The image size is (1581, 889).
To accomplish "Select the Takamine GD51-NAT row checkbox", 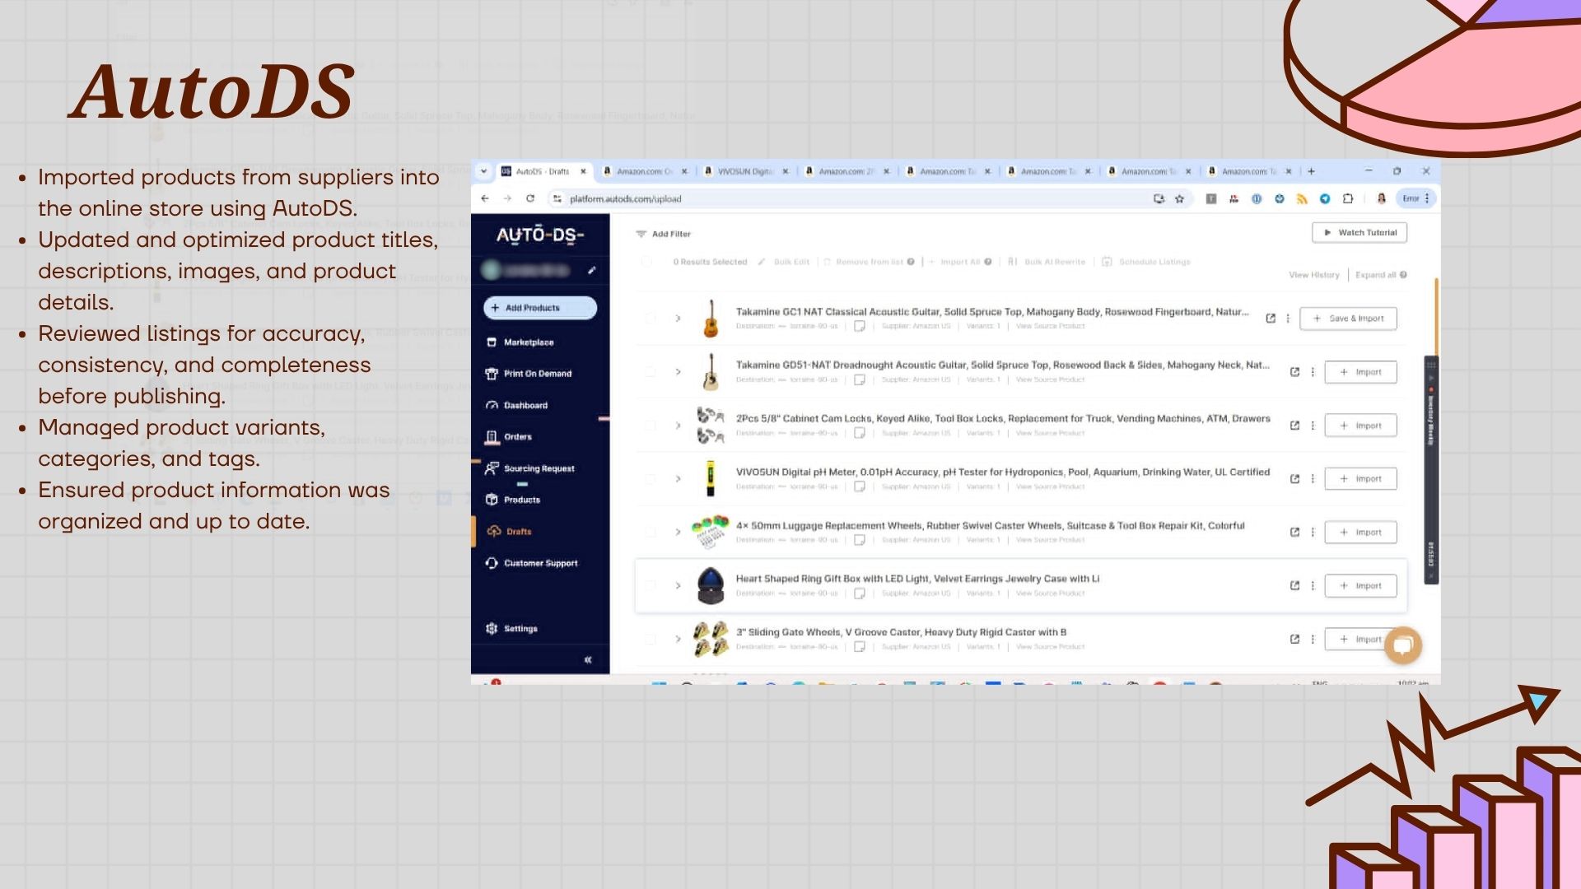I will (651, 372).
